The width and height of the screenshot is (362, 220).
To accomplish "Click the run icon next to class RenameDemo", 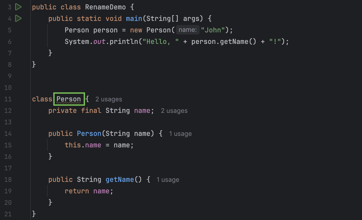I will coord(18,7).
